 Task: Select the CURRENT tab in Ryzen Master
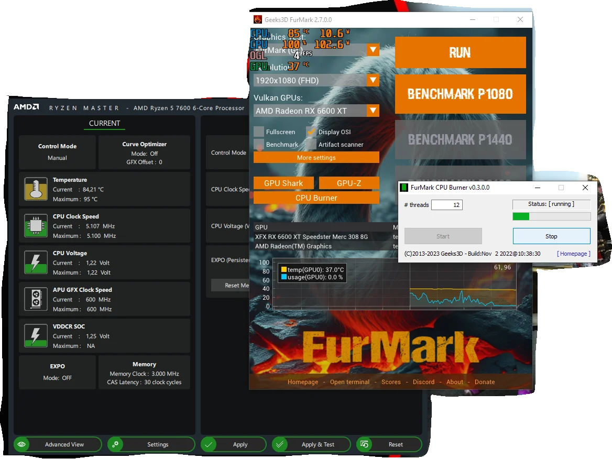click(104, 123)
